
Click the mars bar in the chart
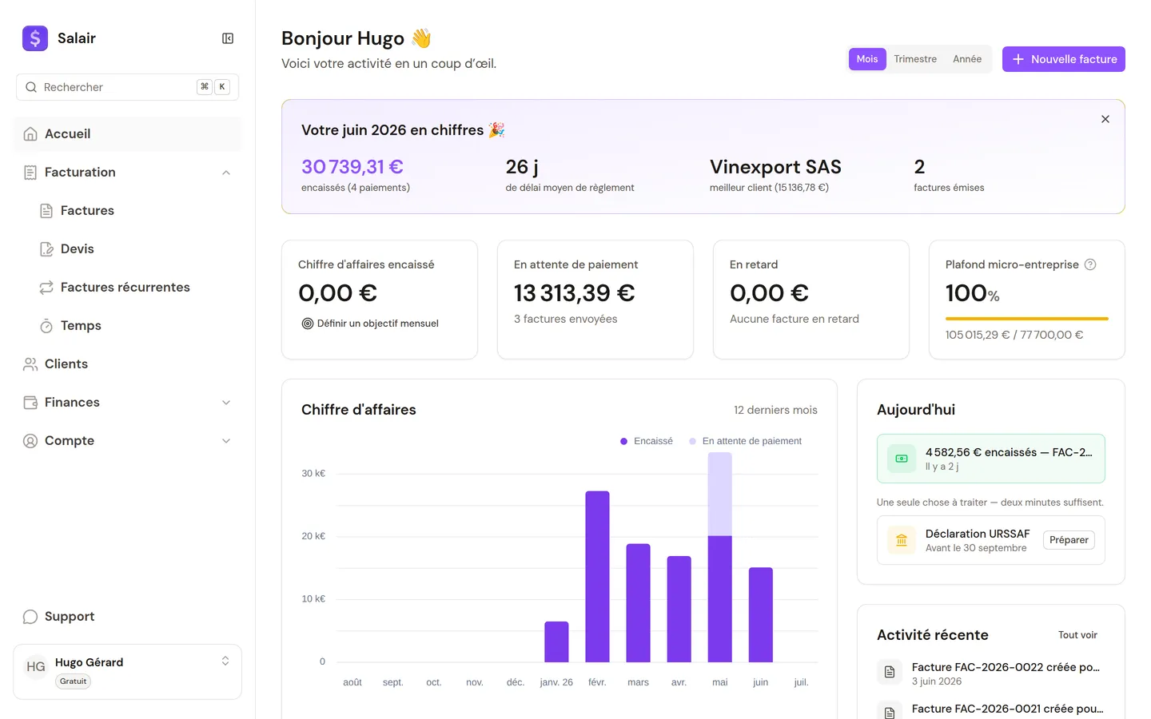(x=638, y=603)
